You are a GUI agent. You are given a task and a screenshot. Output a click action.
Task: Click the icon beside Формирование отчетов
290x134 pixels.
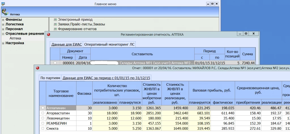55,29
